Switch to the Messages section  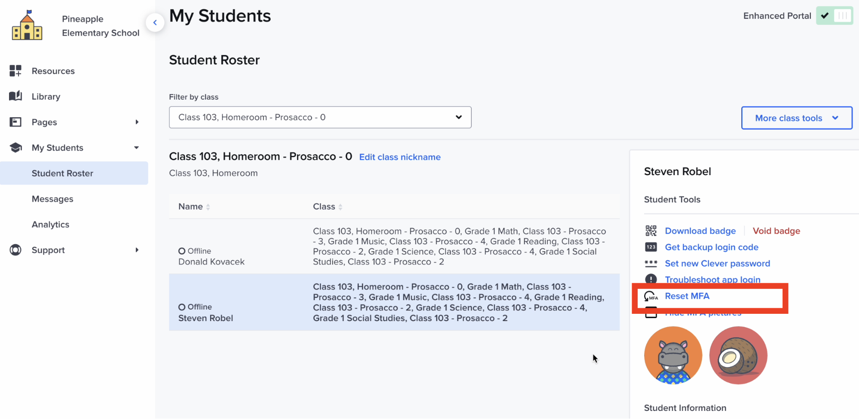pos(52,198)
